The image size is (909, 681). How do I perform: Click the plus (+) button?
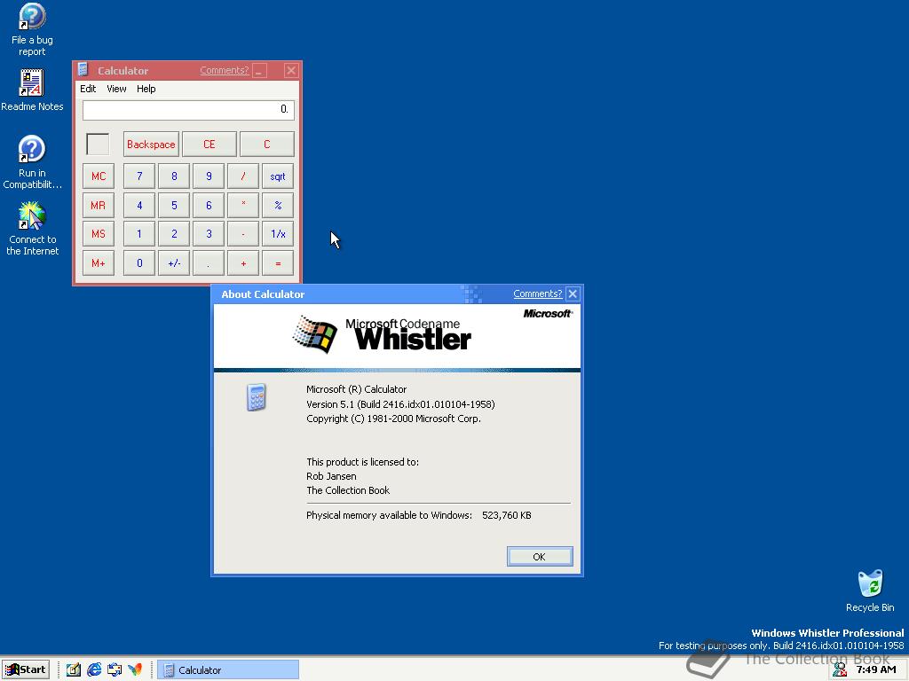tap(243, 262)
